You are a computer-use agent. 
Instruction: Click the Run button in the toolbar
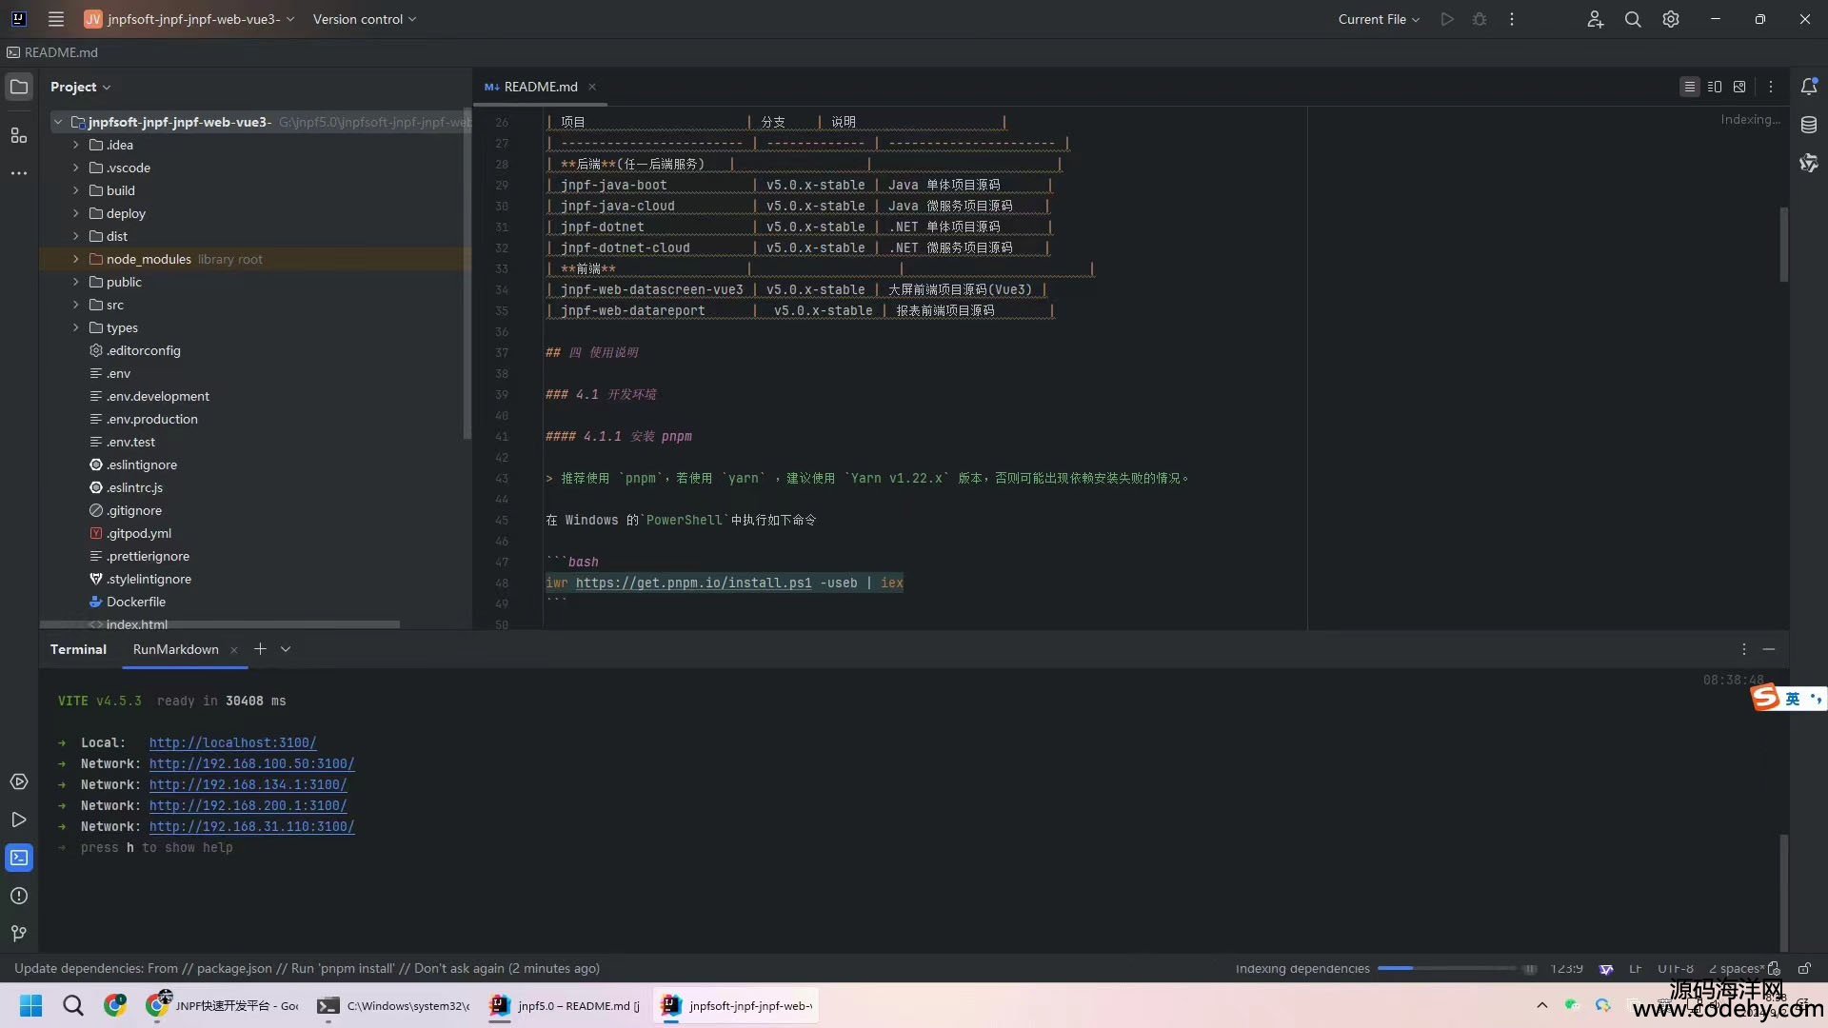click(1447, 19)
